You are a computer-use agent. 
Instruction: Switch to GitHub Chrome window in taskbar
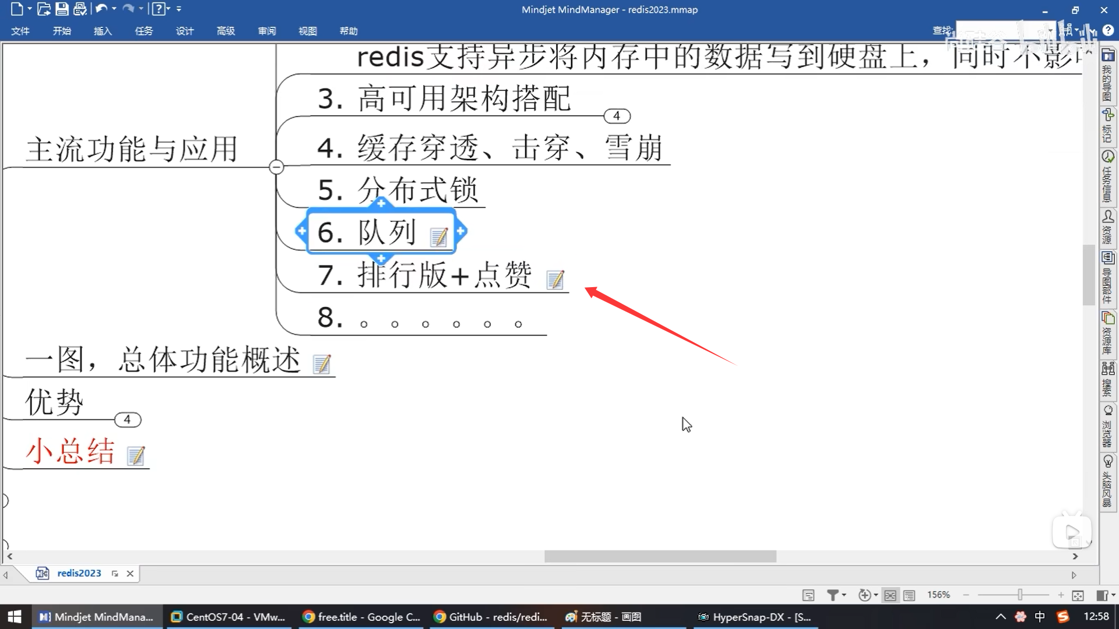[x=491, y=617]
